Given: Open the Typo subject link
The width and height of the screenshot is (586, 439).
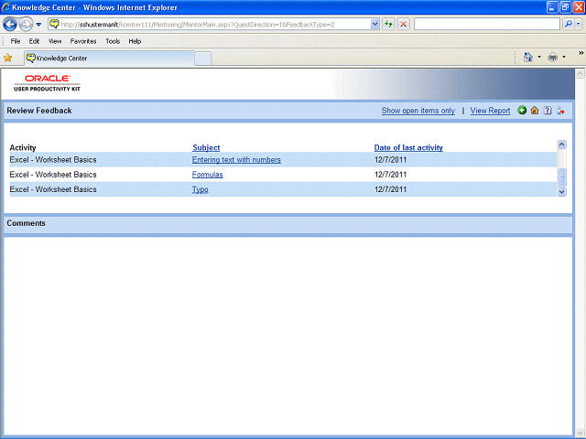Looking at the screenshot, I should (200, 189).
